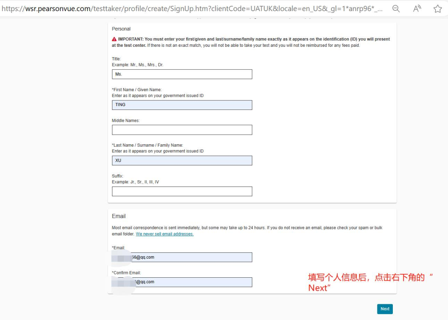Select the First Name field with TING
This screenshot has width=448, height=320.
click(x=182, y=105)
